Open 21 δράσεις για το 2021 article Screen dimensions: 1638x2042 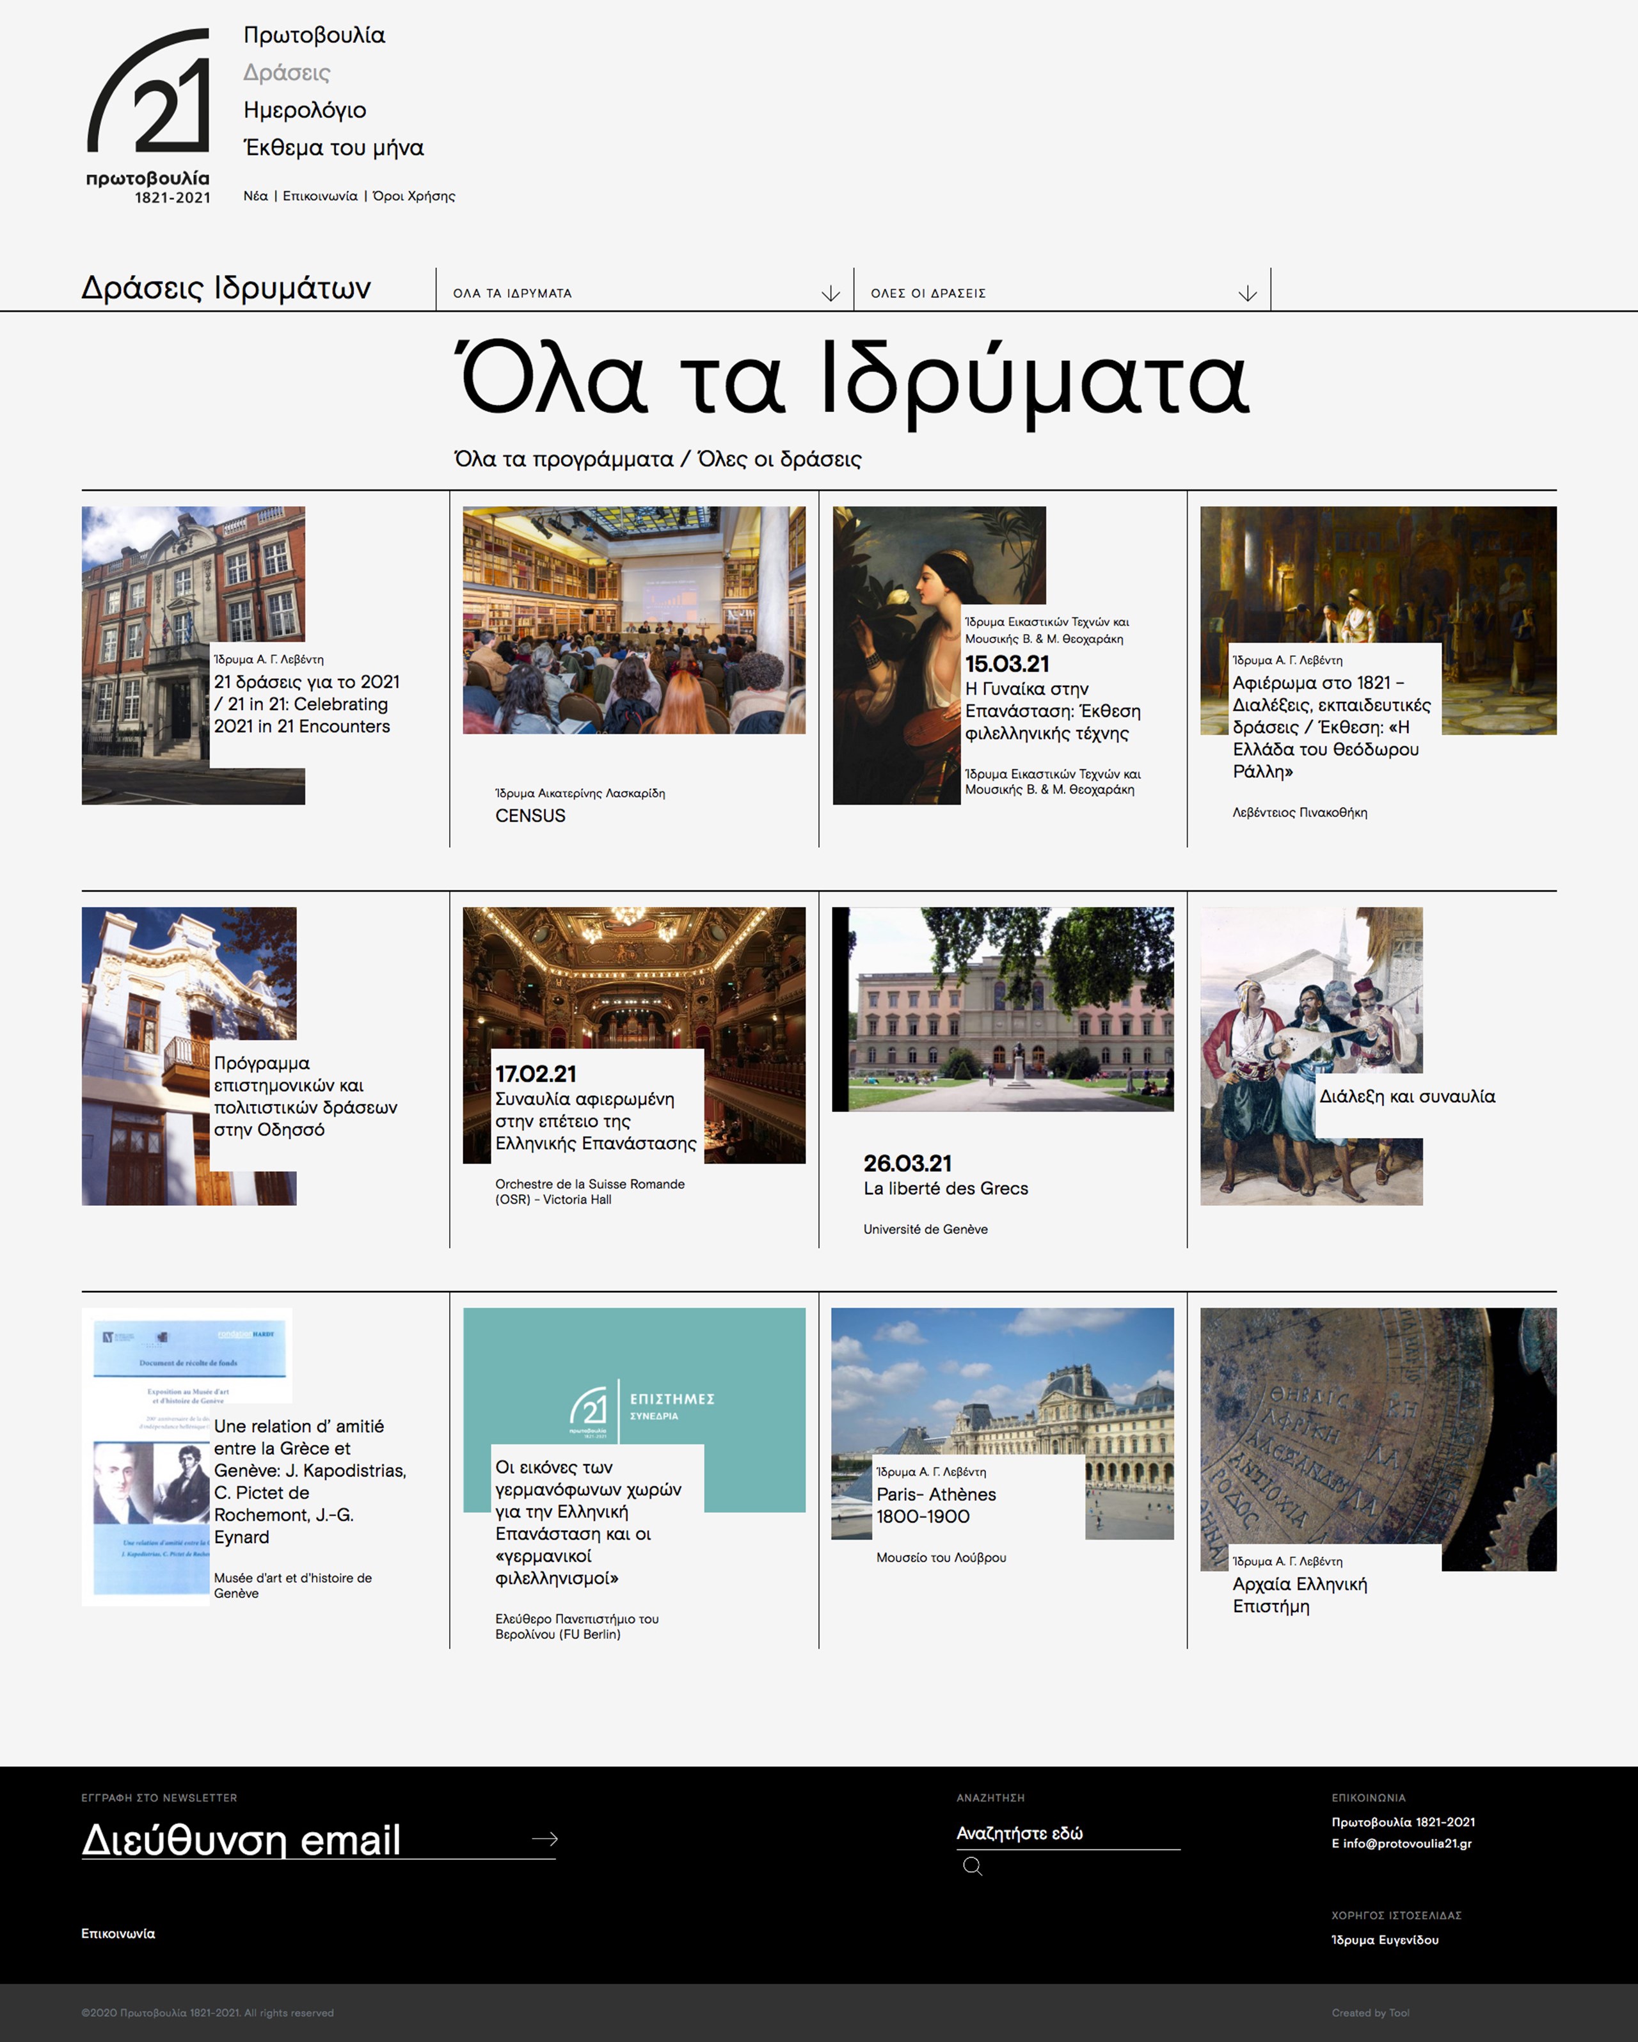coord(306,704)
